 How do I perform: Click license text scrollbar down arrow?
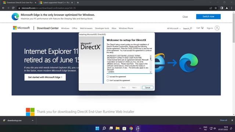(151, 72)
